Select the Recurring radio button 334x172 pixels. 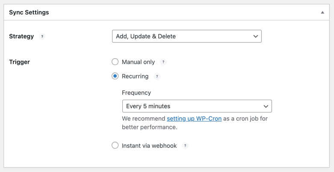[115, 76]
